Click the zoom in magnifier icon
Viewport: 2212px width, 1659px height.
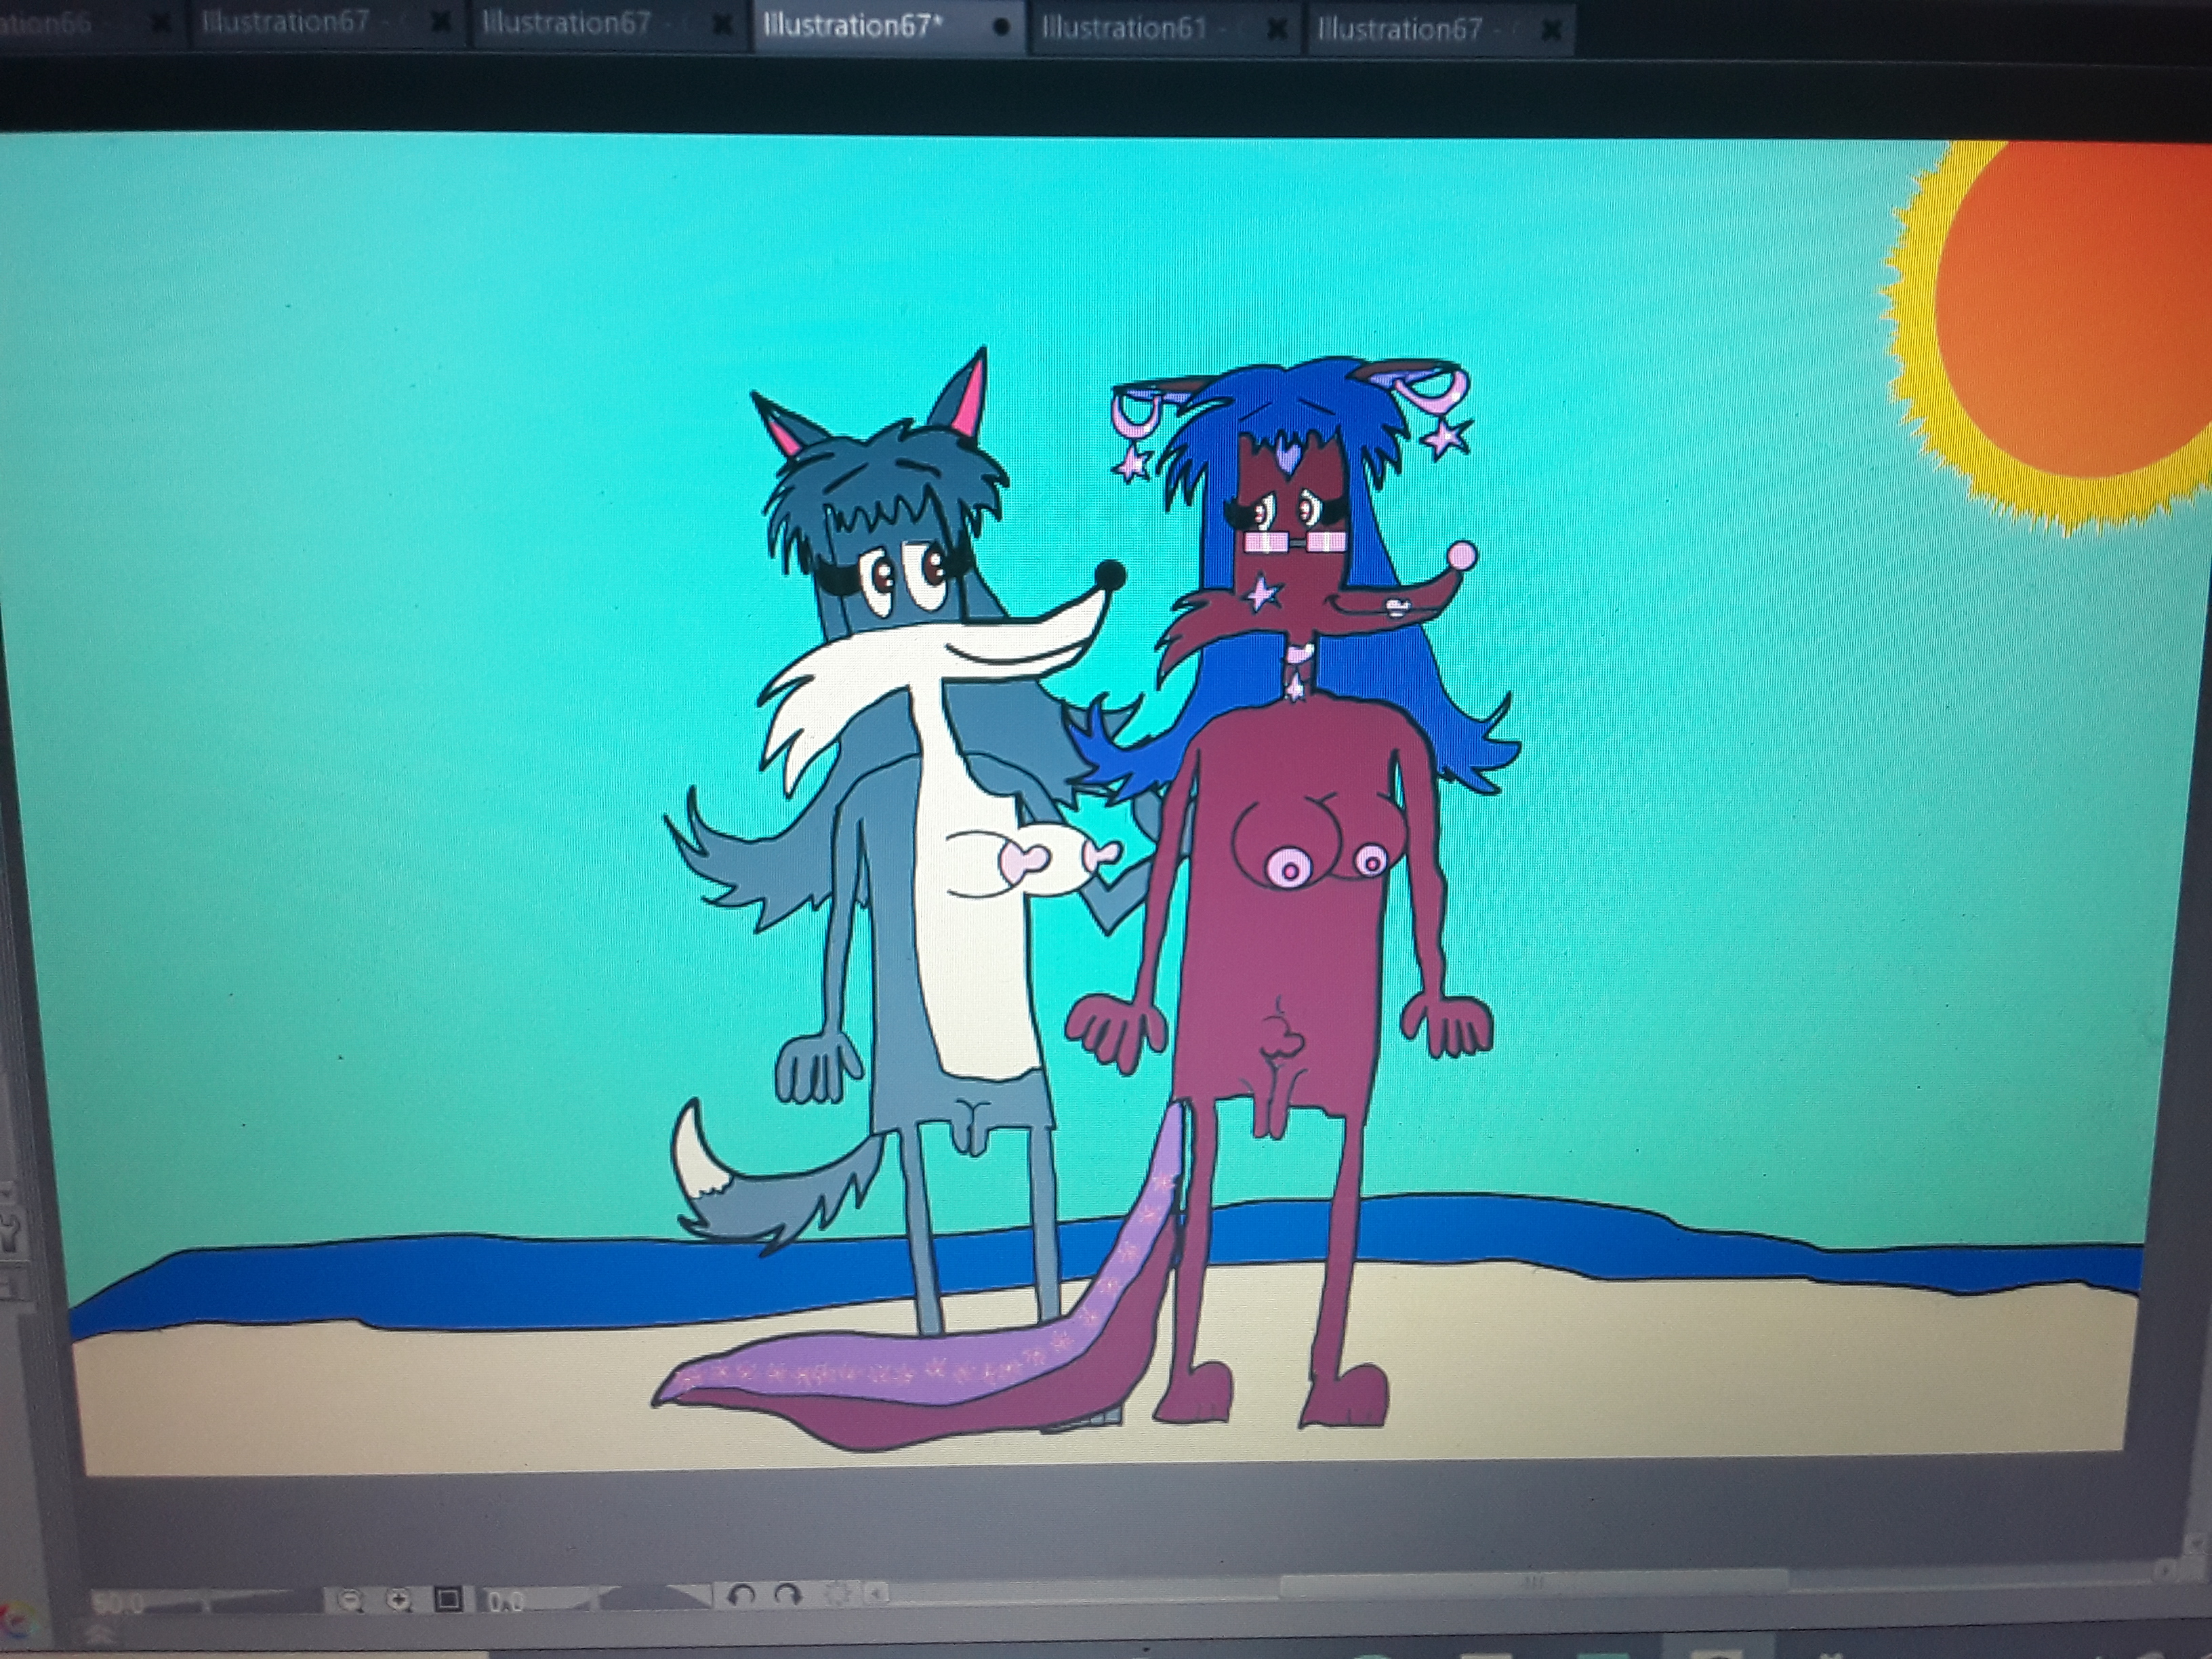pyautogui.click(x=399, y=1600)
